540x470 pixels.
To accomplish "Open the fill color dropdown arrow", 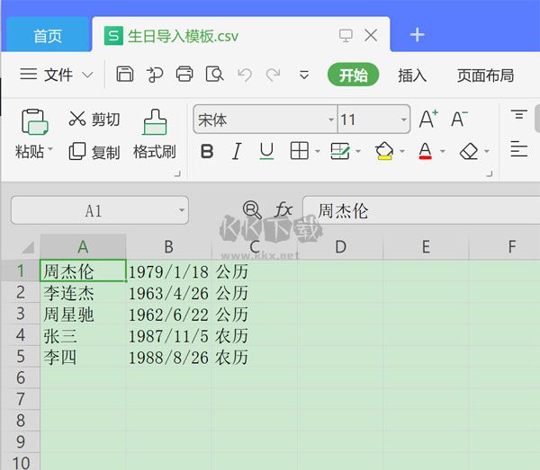I will pos(402,151).
